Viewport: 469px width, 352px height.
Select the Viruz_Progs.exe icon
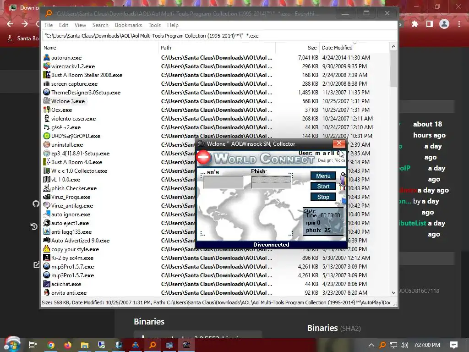(x=46, y=197)
